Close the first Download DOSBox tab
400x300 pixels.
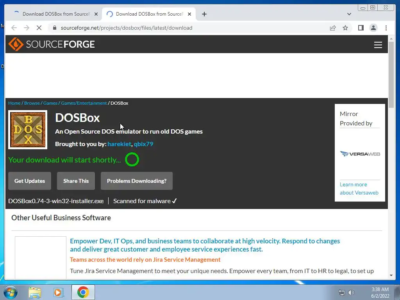coord(96,14)
